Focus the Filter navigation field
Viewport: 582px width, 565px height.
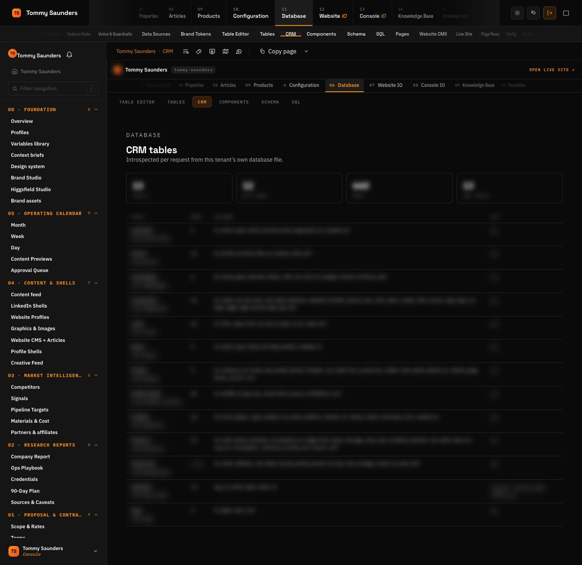click(53, 89)
